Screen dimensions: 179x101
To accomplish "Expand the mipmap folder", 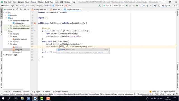I will (x=8, y=42).
